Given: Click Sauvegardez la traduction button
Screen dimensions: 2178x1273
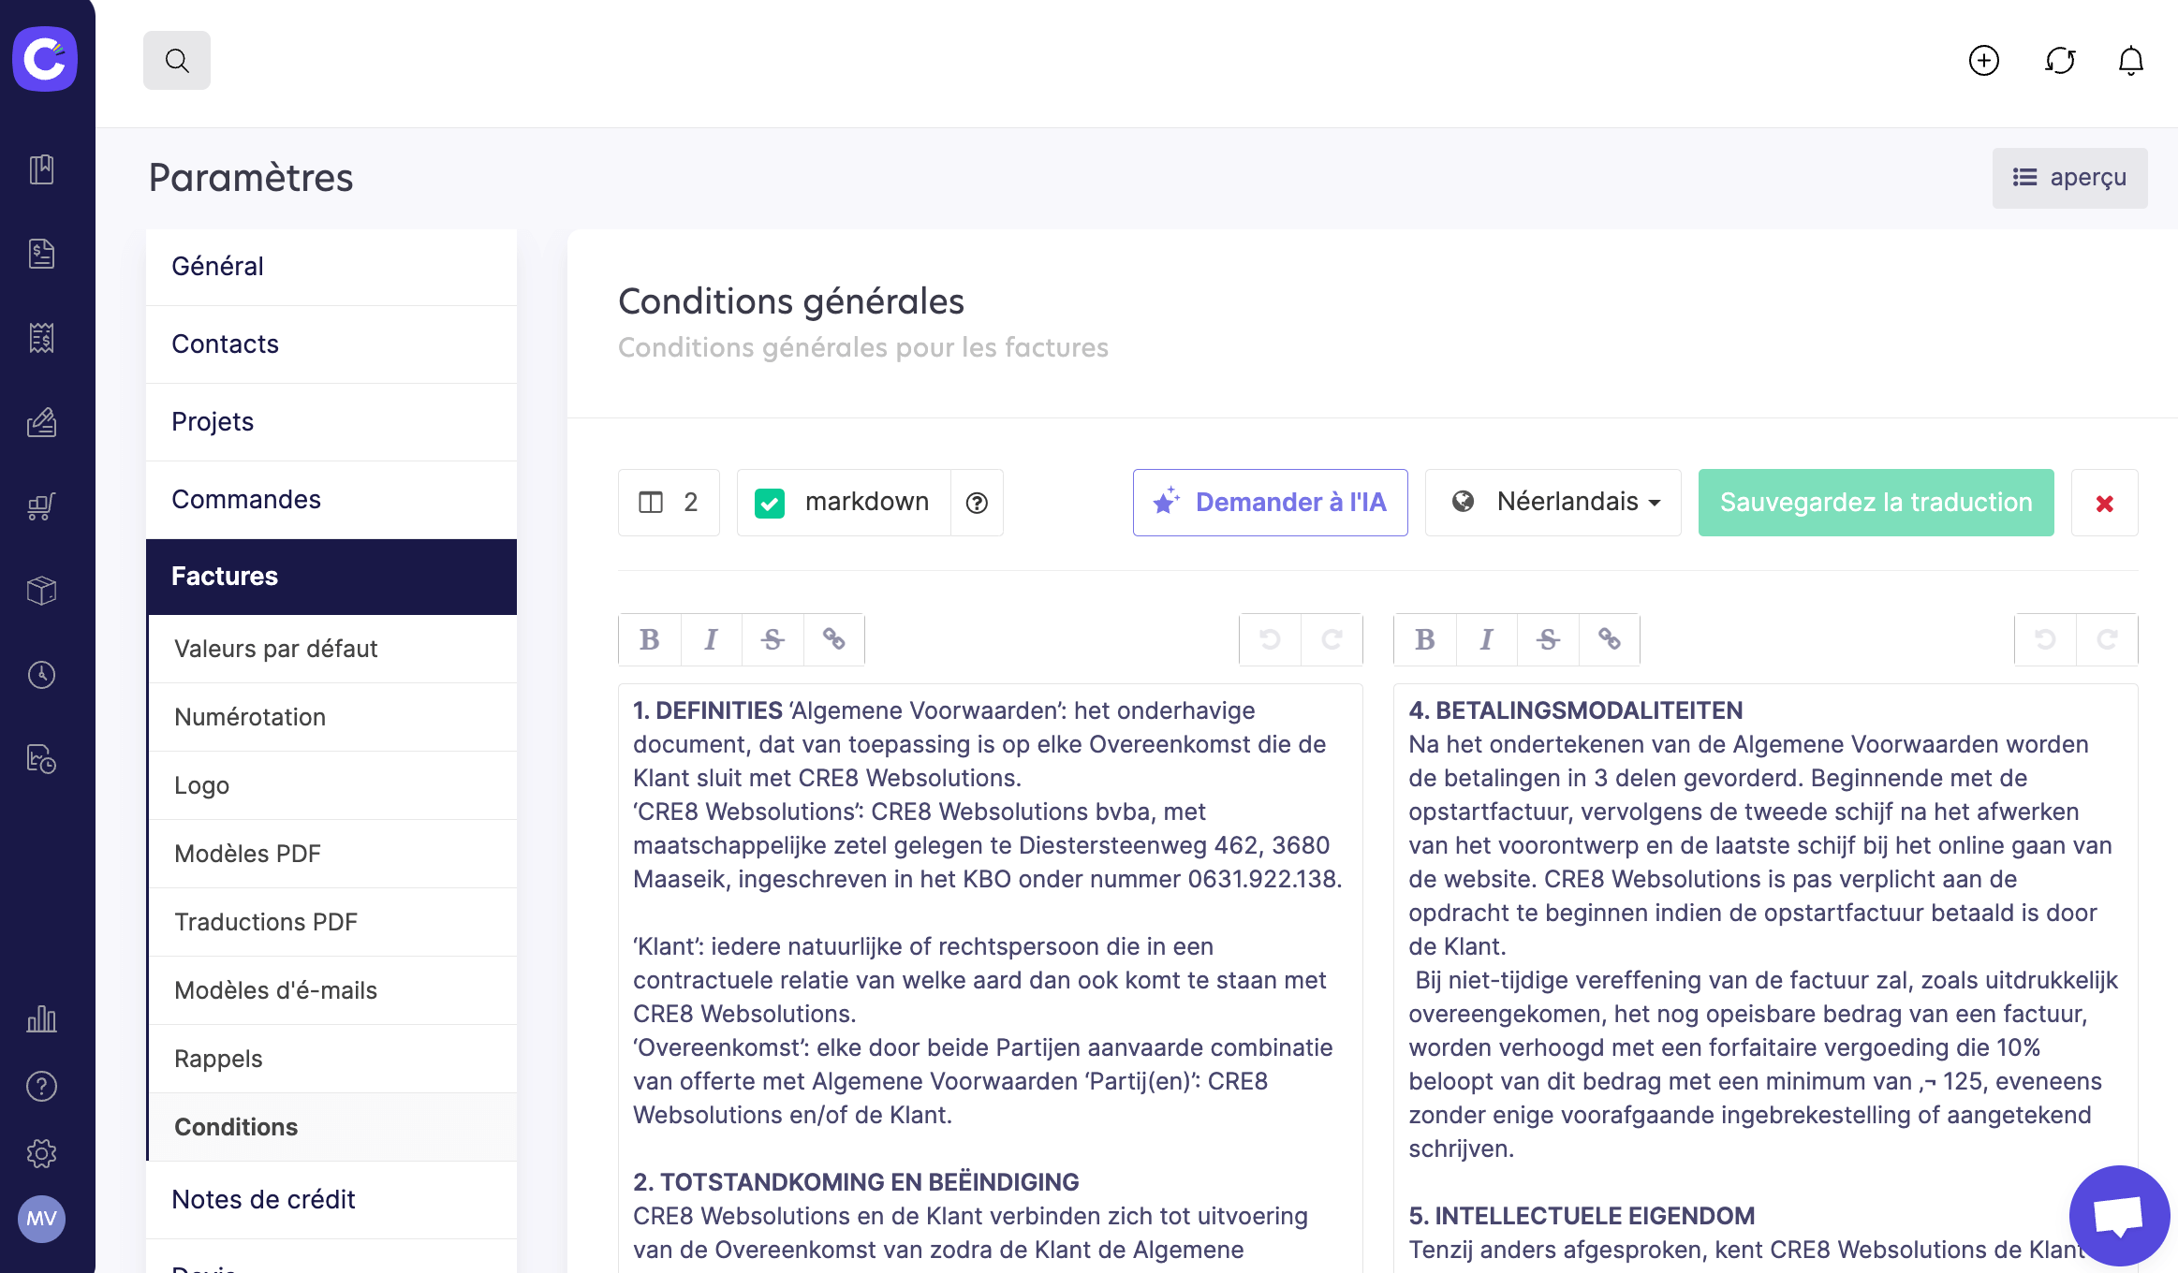Looking at the screenshot, I should click(x=1876, y=503).
